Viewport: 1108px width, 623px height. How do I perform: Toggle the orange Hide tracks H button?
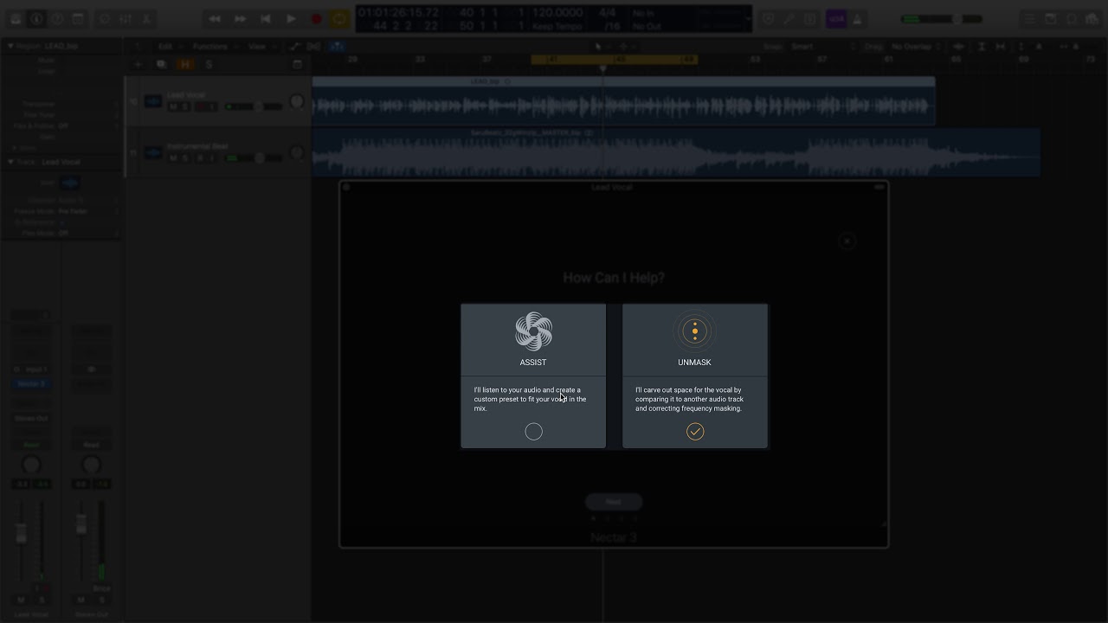pyautogui.click(x=184, y=64)
